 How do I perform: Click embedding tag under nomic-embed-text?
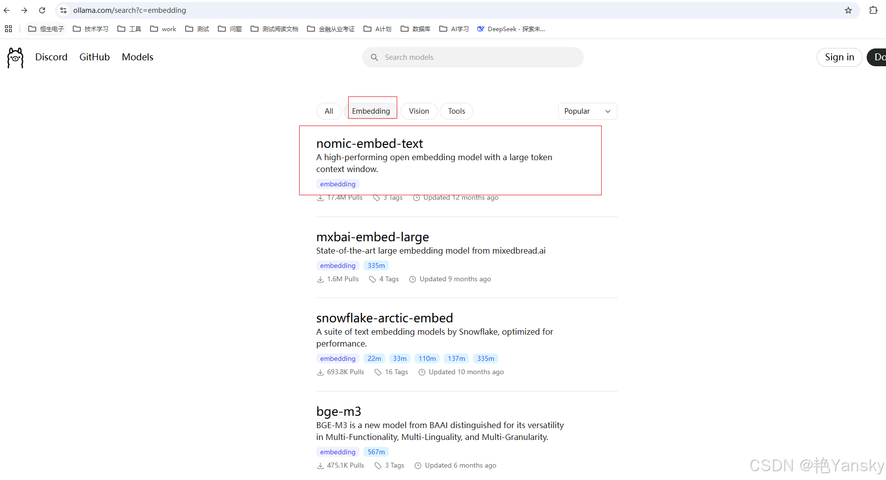338,184
